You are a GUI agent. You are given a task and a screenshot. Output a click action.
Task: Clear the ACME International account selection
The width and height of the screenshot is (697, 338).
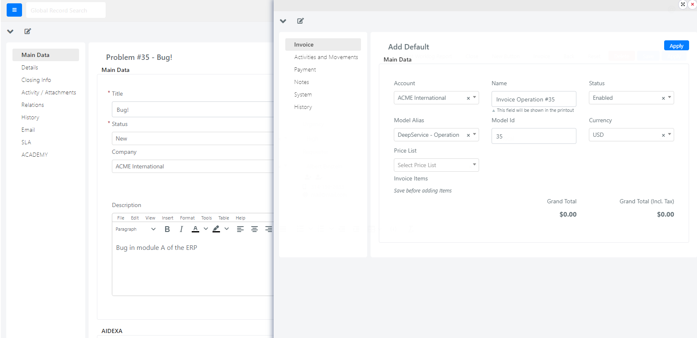(x=468, y=98)
